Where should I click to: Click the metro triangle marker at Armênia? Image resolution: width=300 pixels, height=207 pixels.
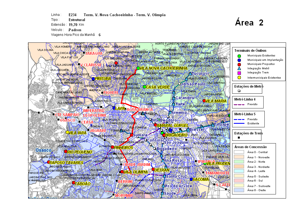[170, 112]
